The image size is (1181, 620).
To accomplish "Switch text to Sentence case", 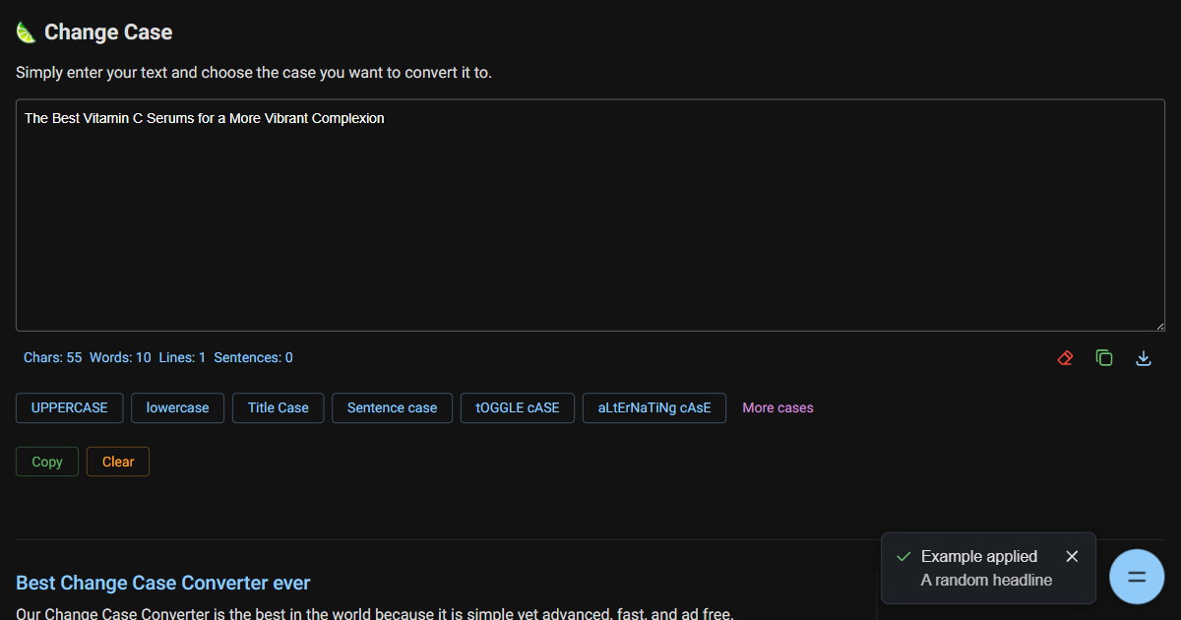I will (392, 408).
